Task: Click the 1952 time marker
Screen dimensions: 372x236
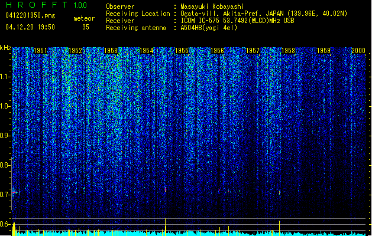Action: (76, 51)
